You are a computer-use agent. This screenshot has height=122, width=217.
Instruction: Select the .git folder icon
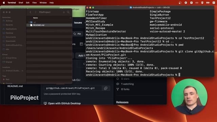point(32,22)
